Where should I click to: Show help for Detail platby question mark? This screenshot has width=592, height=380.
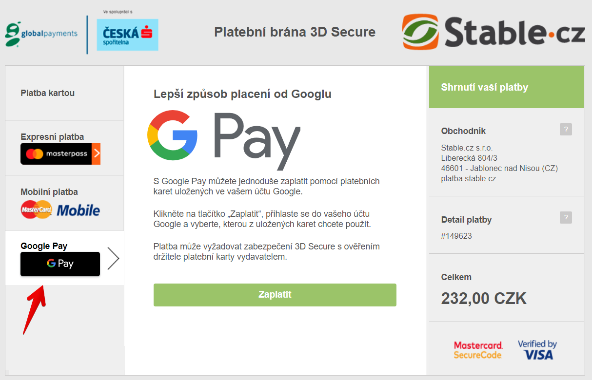[566, 218]
